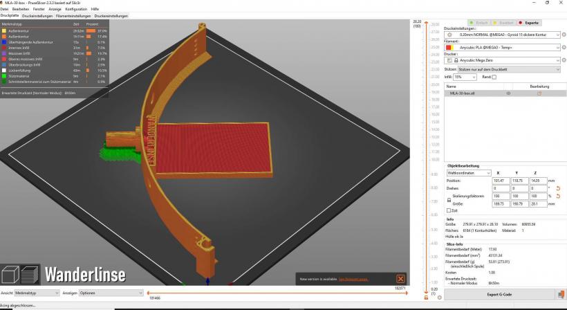Screen dimensions: 567x310
Task: Hide MLA-30-box.stl using the eye icon
Action: pyautogui.click(x=508, y=93)
